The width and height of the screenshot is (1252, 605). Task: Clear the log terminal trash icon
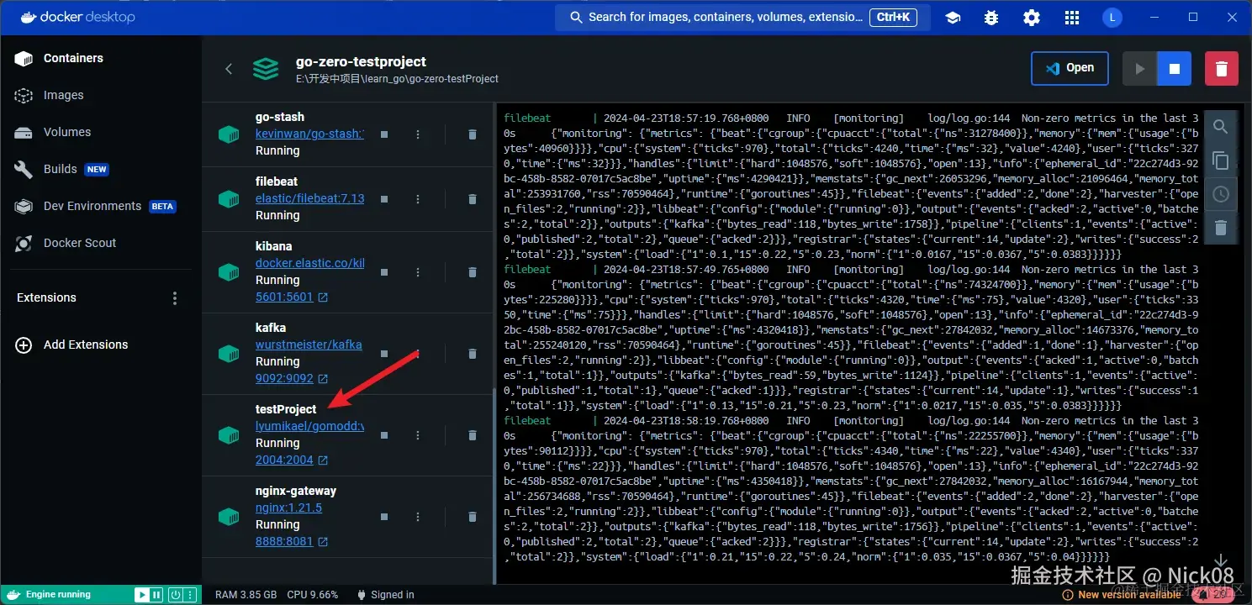pyautogui.click(x=1221, y=228)
